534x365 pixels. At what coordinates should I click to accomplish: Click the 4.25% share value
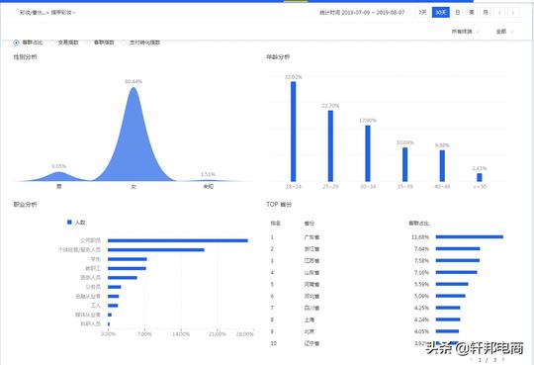421,308
